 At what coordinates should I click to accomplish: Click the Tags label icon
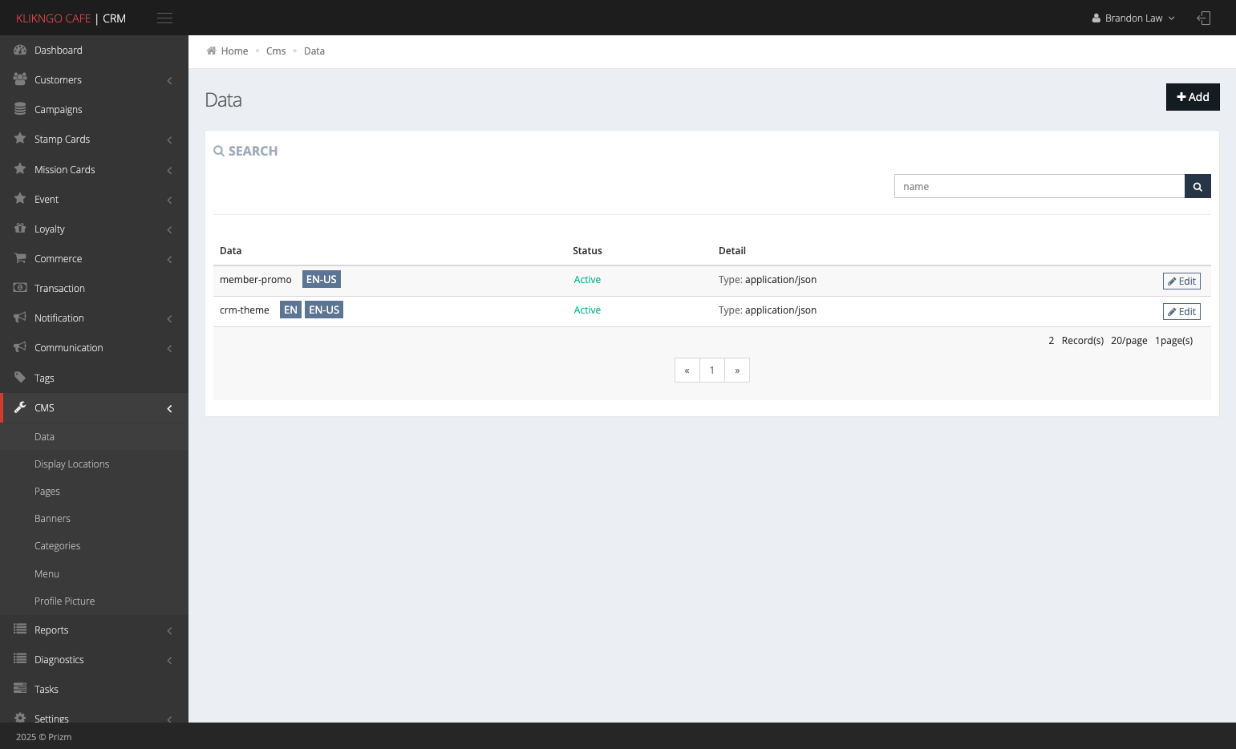point(20,378)
